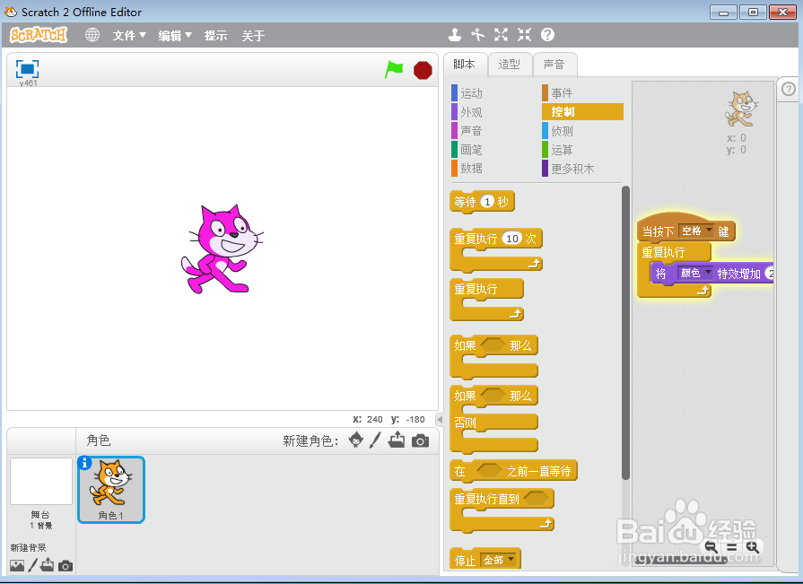The height and width of the screenshot is (584, 803).
Task: Click the 10 count field in repeat block
Action: pyautogui.click(x=512, y=239)
